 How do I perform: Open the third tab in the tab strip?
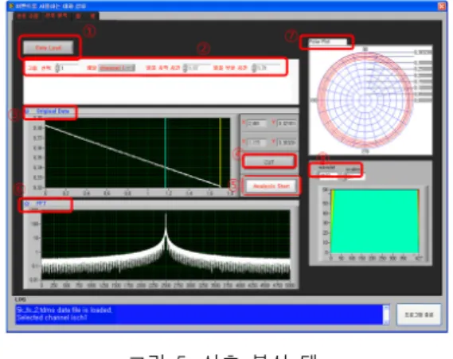click(84, 16)
